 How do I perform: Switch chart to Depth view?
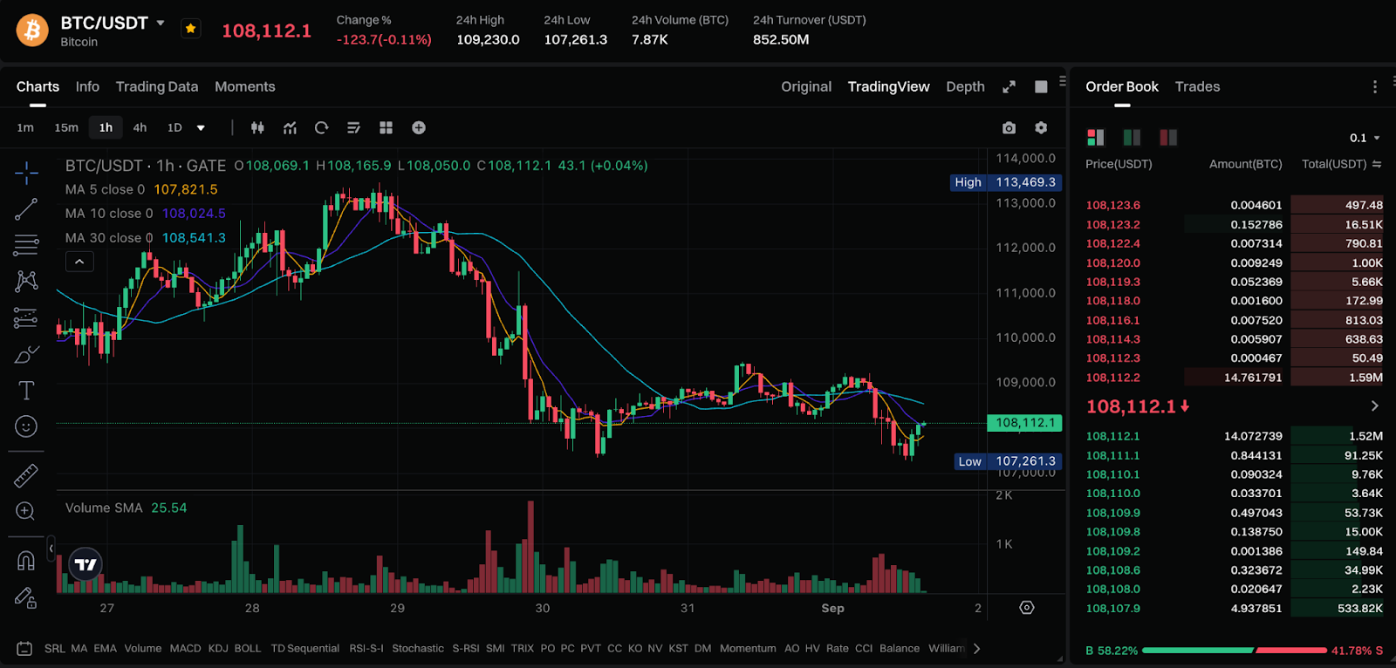pyautogui.click(x=965, y=86)
